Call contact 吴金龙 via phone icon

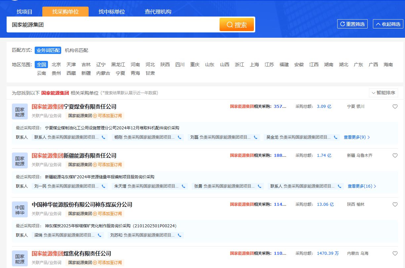tap(336, 137)
